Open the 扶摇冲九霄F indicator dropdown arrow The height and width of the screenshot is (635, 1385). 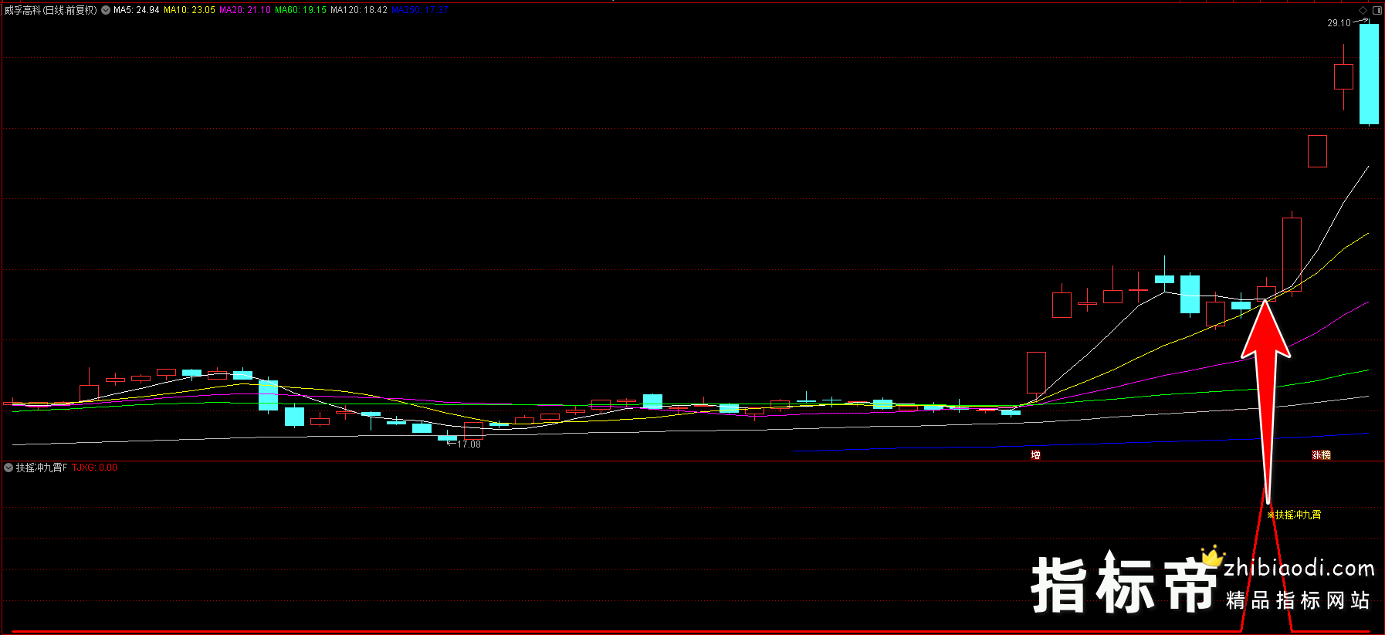(8, 468)
